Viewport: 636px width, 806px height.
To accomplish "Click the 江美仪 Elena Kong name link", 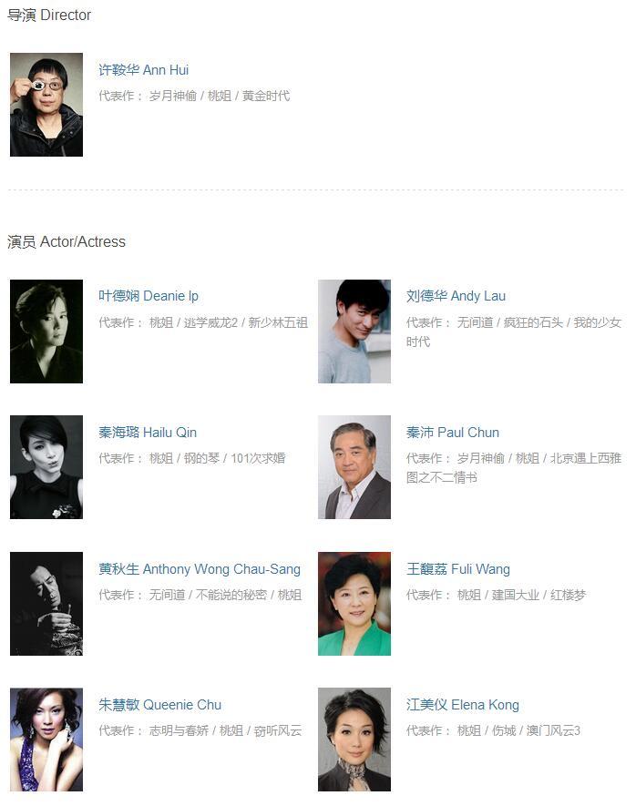I will click(462, 705).
